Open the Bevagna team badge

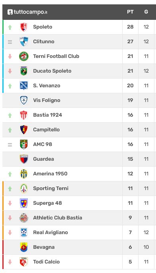[x=24, y=247]
